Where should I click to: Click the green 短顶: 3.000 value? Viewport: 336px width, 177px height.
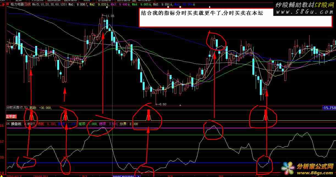click(88, 124)
